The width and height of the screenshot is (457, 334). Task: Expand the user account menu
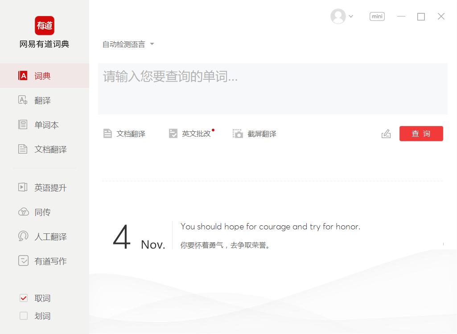(341, 16)
